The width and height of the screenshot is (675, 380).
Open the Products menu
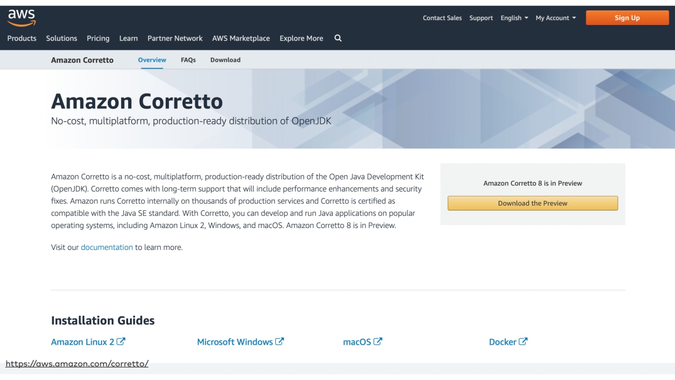tap(22, 38)
